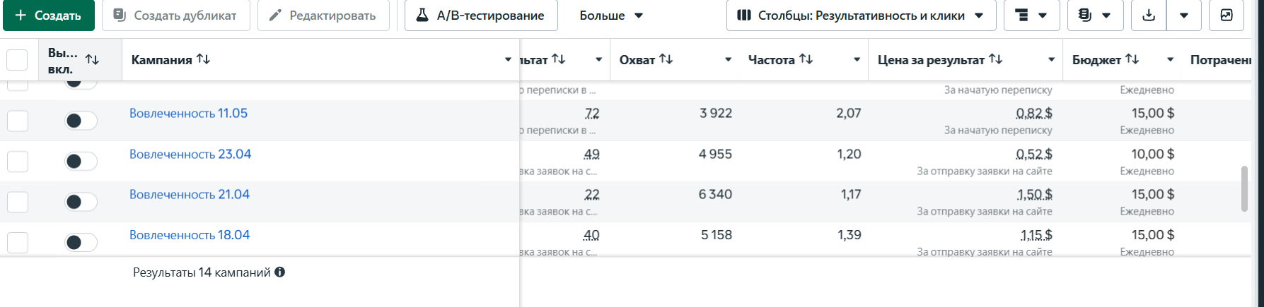Check the Вовлеченность 18.04 row checkbox
The width and height of the screenshot is (1264, 307).
click(x=18, y=243)
